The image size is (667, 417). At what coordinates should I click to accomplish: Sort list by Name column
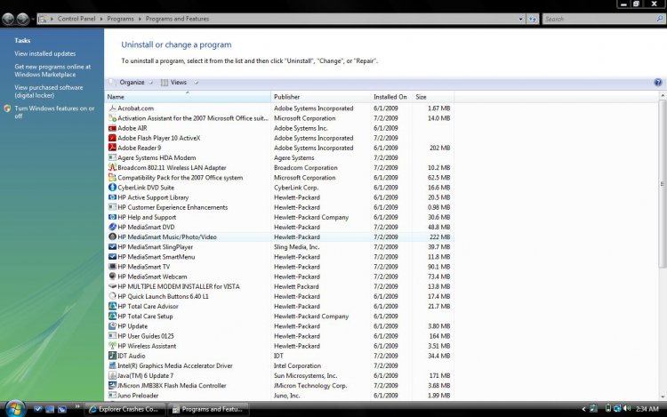tap(187, 97)
